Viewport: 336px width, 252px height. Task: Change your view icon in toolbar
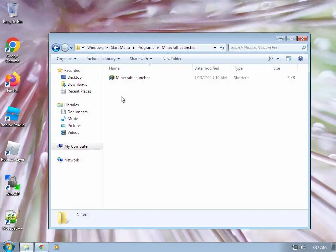click(271, 59)
